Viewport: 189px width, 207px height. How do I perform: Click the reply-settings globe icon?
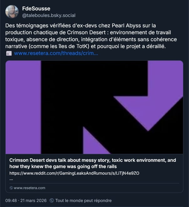tap(52, 200)
